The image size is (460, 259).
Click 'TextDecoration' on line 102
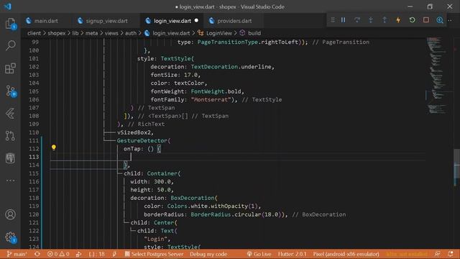tap(214, 67)
